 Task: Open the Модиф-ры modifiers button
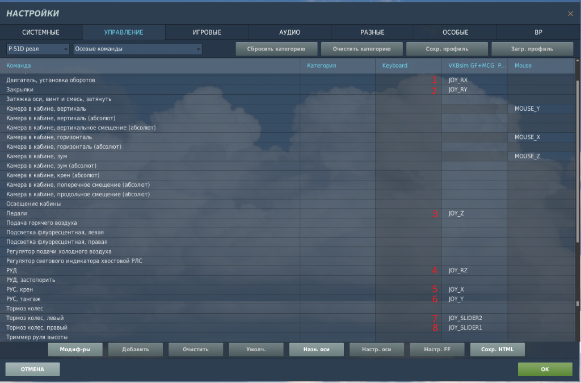[75, 350]
